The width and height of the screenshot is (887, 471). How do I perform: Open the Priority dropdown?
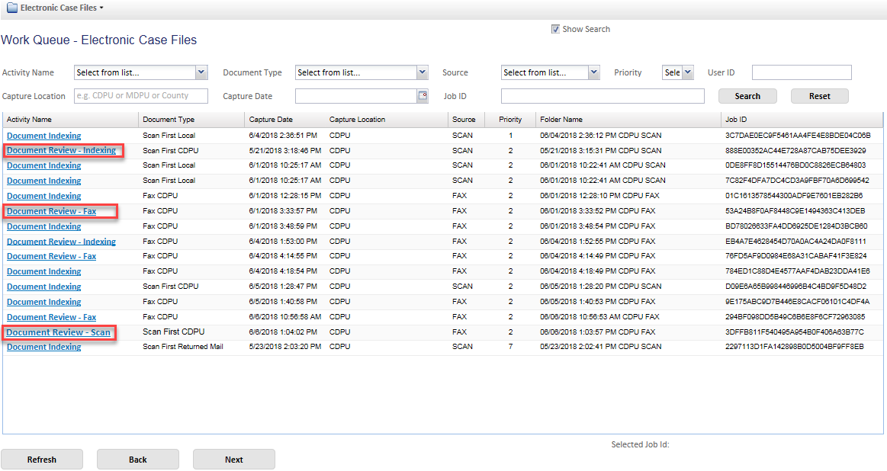pos(687,72)
